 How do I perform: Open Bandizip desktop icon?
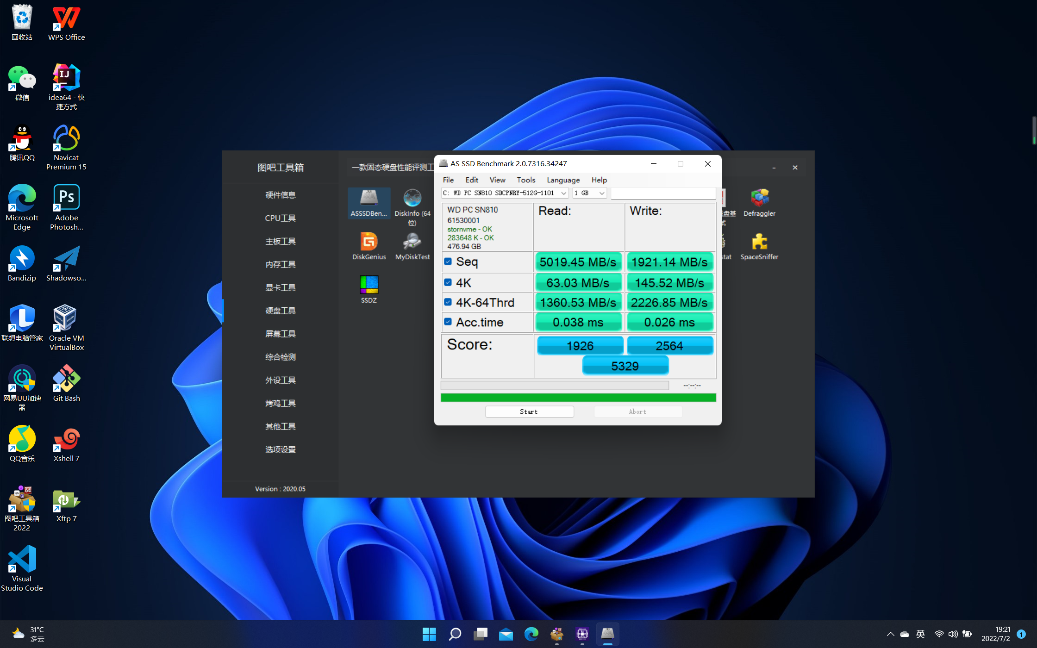click(22, 263)
